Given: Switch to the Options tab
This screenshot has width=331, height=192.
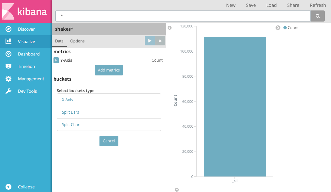Looking at the screenshot, I should pos(77,41).
